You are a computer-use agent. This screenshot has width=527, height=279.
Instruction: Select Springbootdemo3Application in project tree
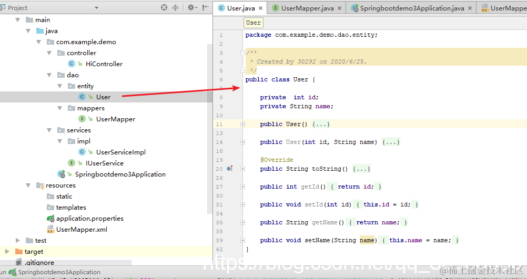coord(120,174)
